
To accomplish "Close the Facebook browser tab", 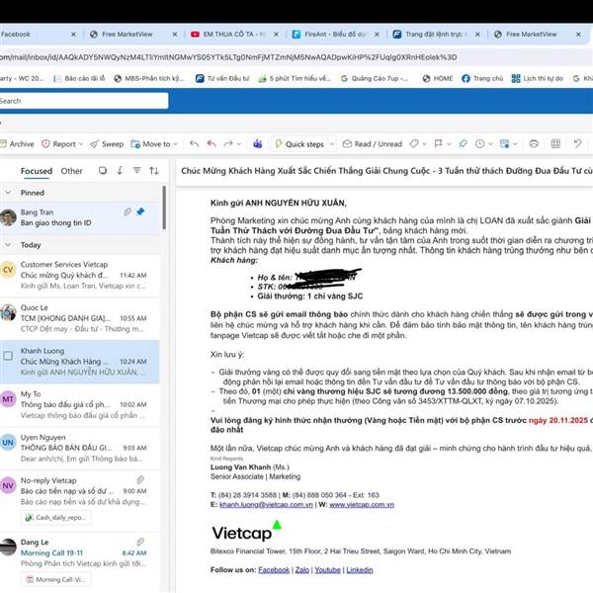I will coord(73,35).
